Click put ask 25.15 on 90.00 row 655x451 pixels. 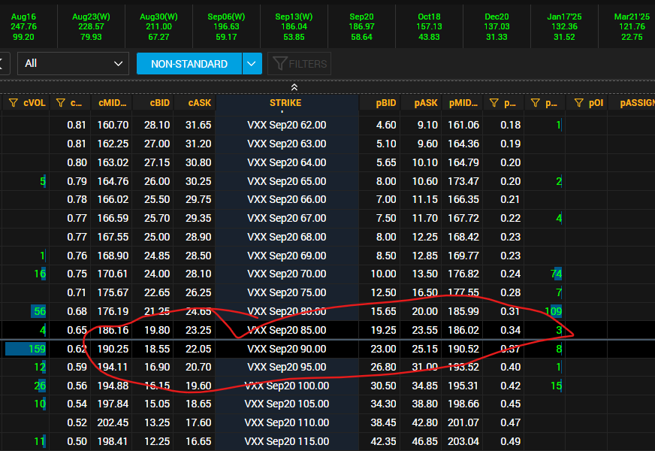(425, 349)
